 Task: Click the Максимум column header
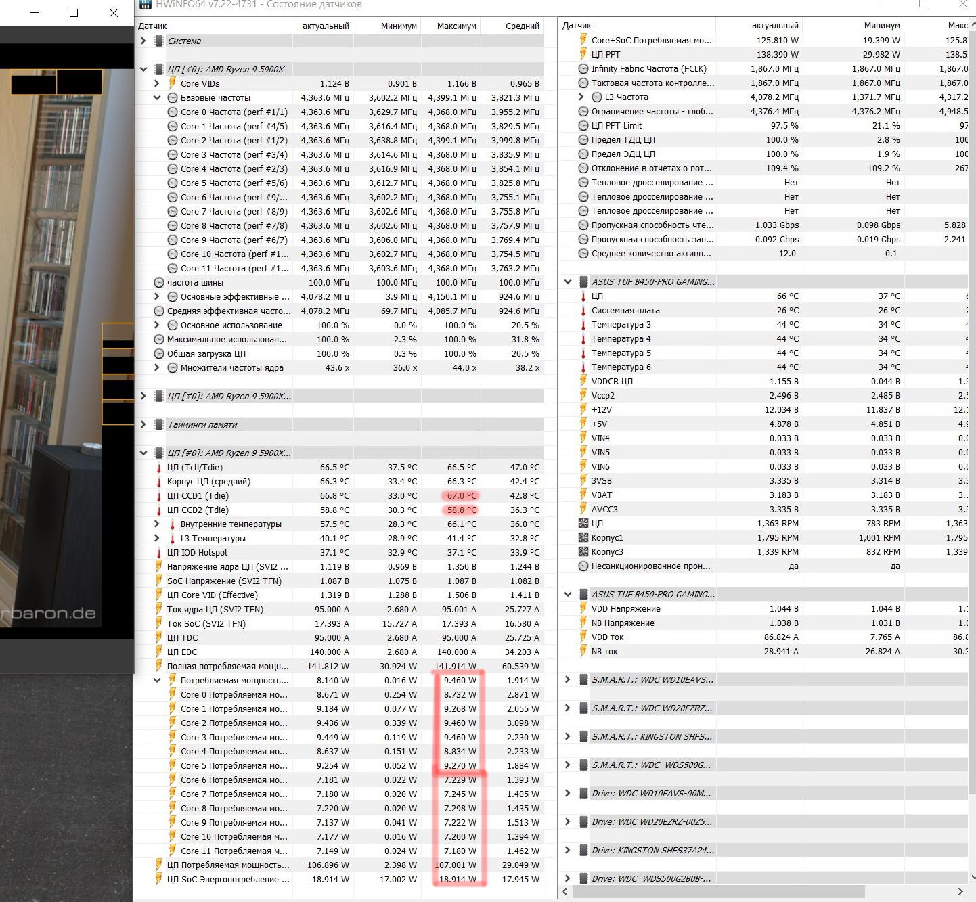pos(451,26)
